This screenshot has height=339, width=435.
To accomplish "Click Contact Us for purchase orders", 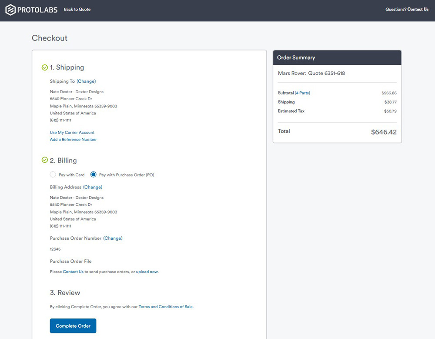I will click(x=73, y=272).
